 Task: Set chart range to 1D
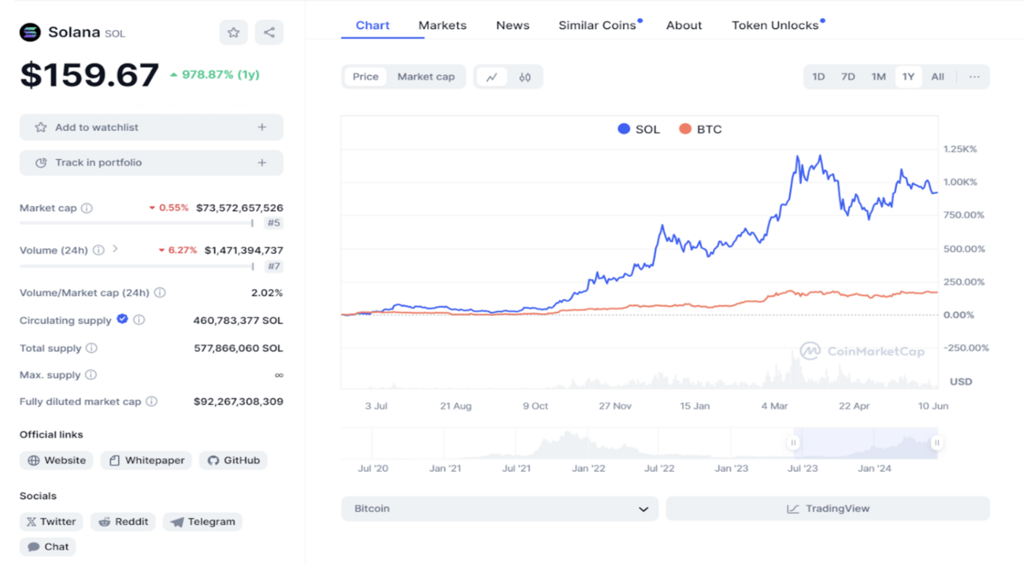click(x=818, y=77)
